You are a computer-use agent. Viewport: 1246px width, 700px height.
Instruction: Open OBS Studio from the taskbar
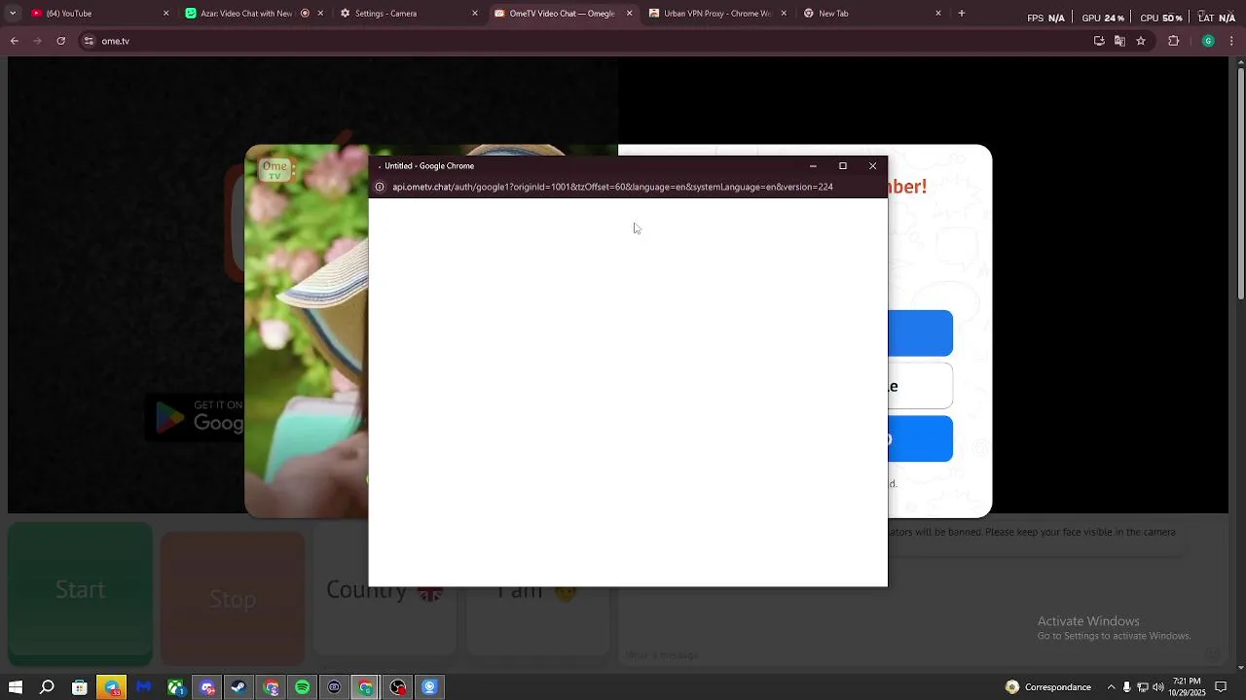[398, 687]
